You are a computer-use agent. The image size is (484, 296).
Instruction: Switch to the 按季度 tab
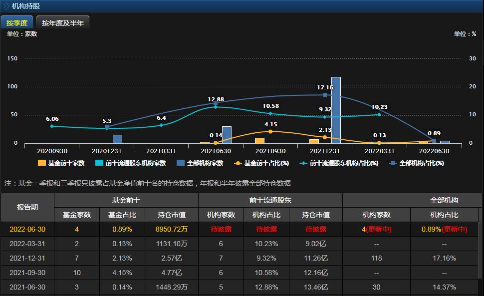(17, 22)
